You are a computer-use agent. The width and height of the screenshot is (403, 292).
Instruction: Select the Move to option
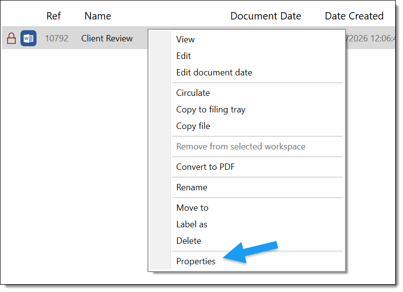pyautogui.click(x=192, y=208)
